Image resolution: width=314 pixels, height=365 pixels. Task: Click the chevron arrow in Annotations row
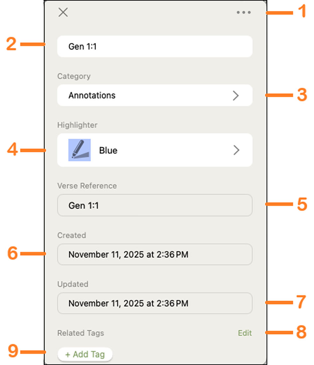236,95
